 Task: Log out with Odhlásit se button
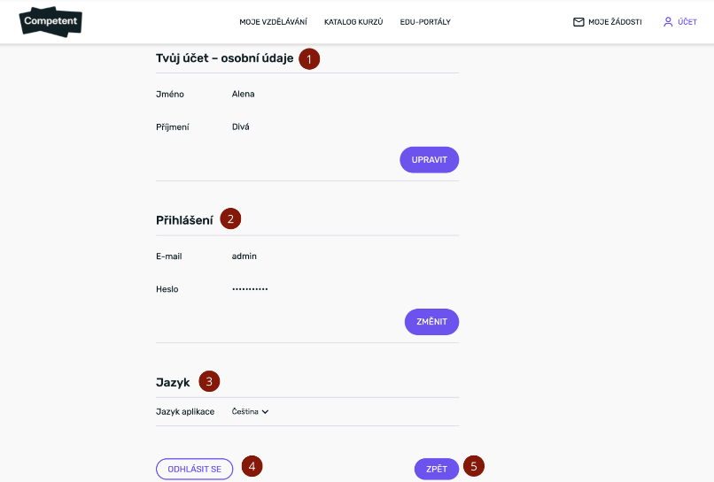click(194, 469)
